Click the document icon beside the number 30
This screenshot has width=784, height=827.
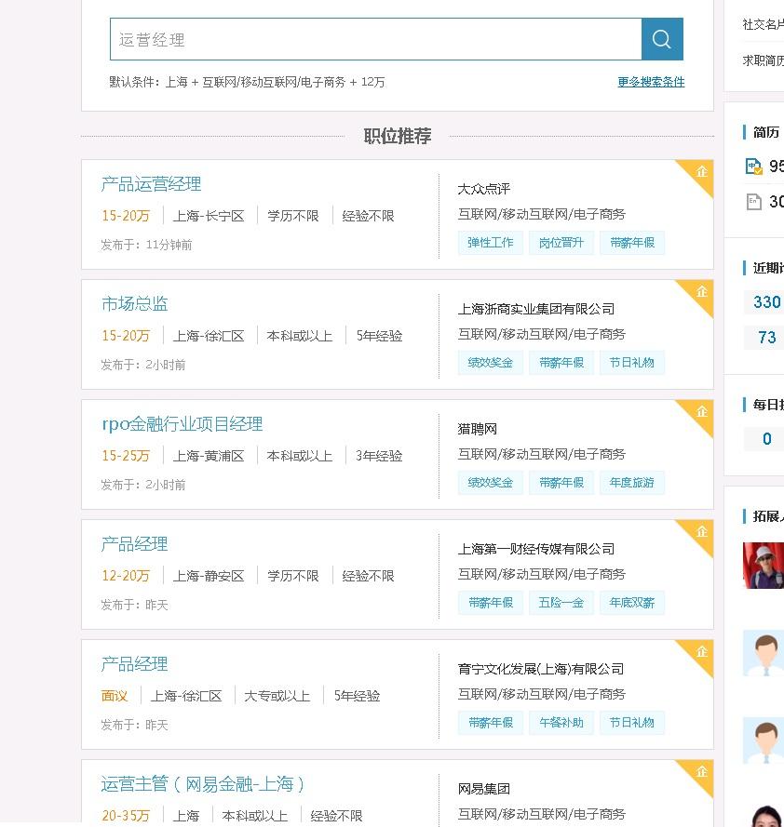click(755, 202)
